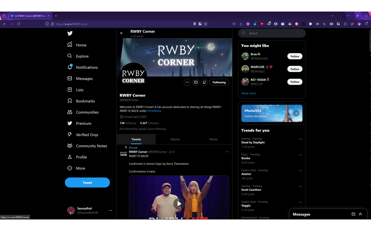Reload the page in browser
This screenshot has width=371, height=231.
19,24
